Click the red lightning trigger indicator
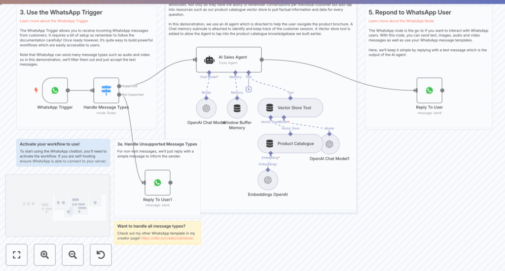505x271 pixels. [36, 91]
